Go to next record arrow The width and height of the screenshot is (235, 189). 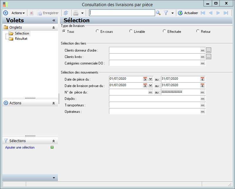(218, 13)
